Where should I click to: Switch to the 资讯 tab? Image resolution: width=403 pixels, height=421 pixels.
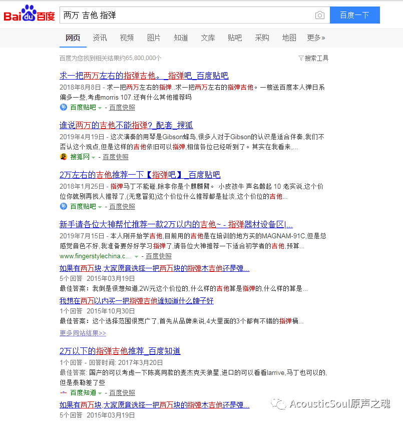(x=100, y=38)
